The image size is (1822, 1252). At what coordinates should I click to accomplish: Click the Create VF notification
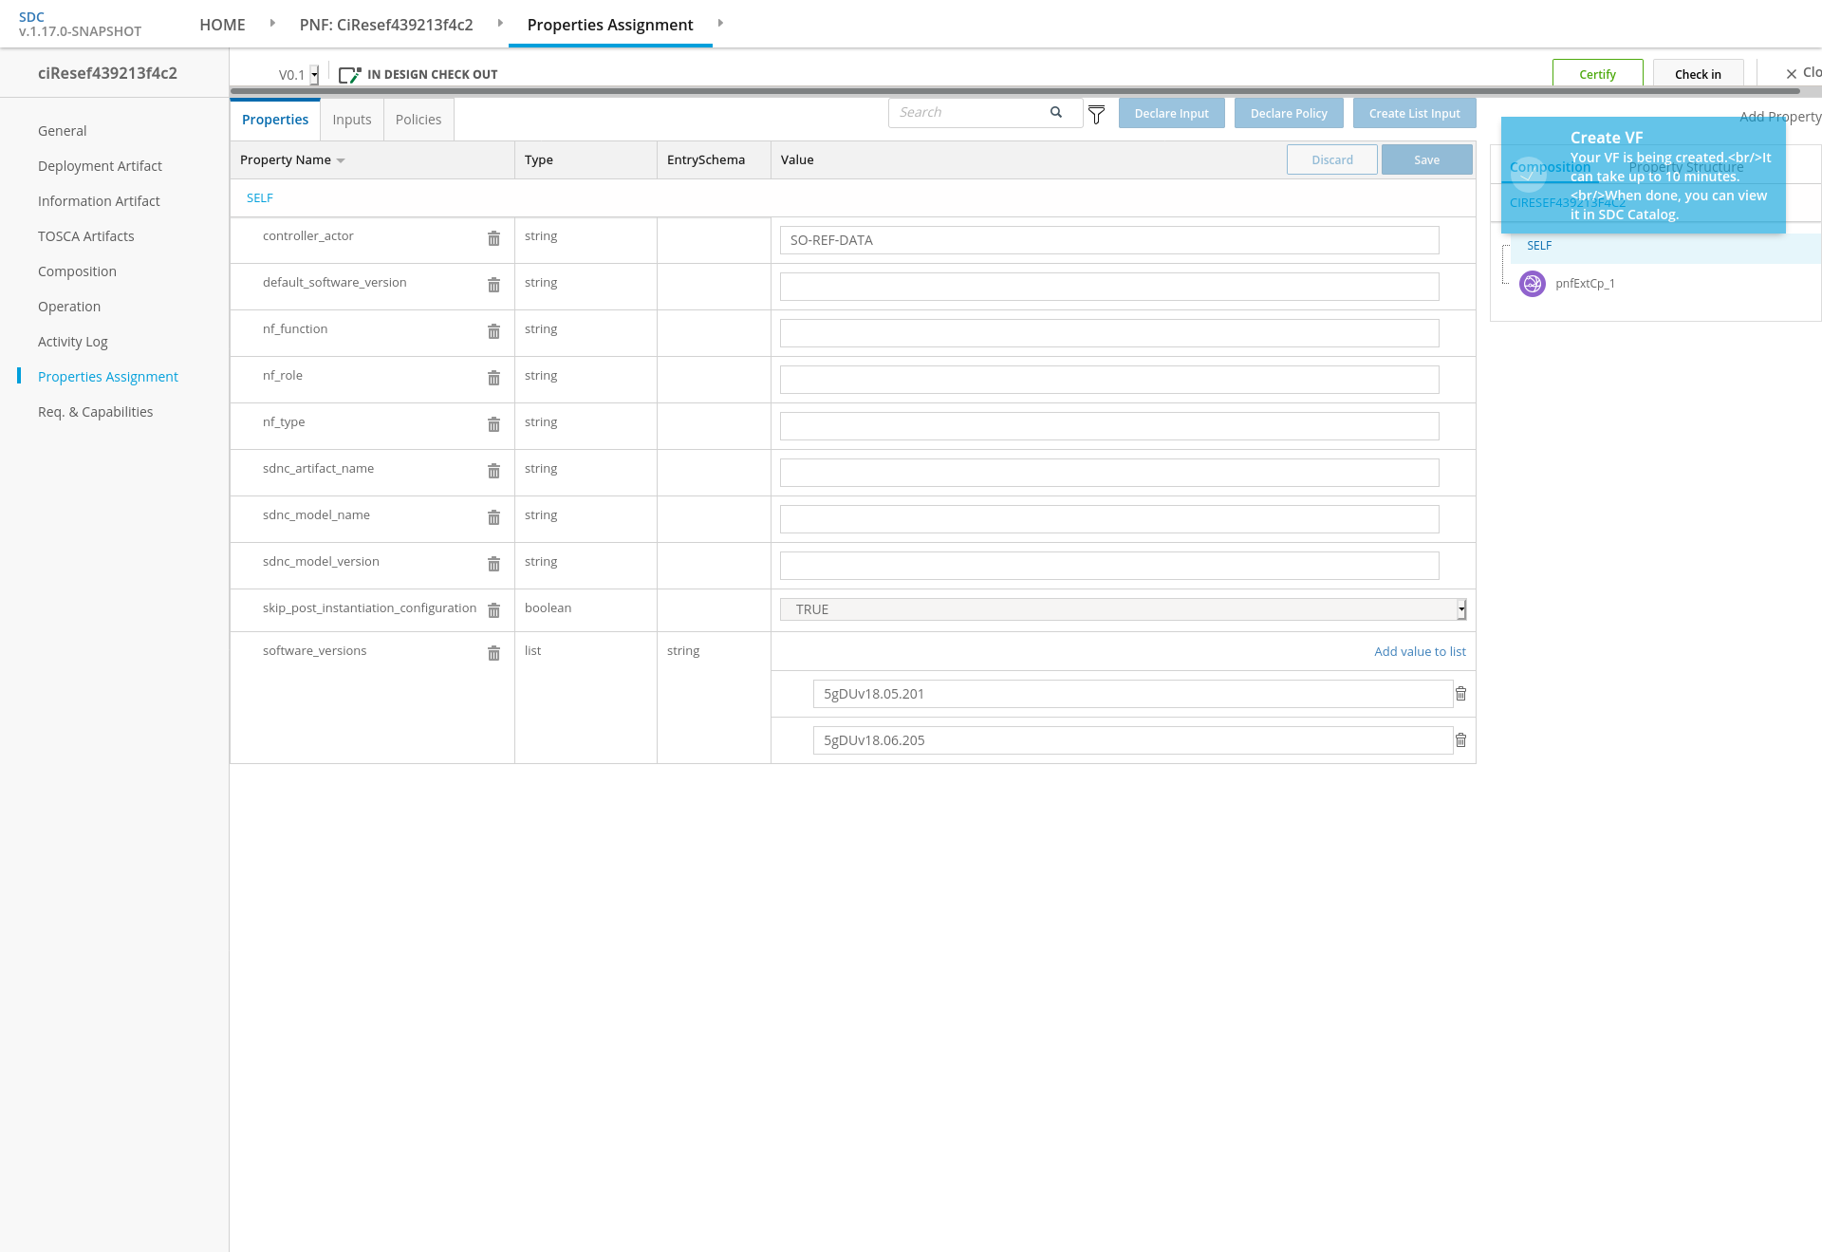pyautogui.click(x=1643, y=176)
